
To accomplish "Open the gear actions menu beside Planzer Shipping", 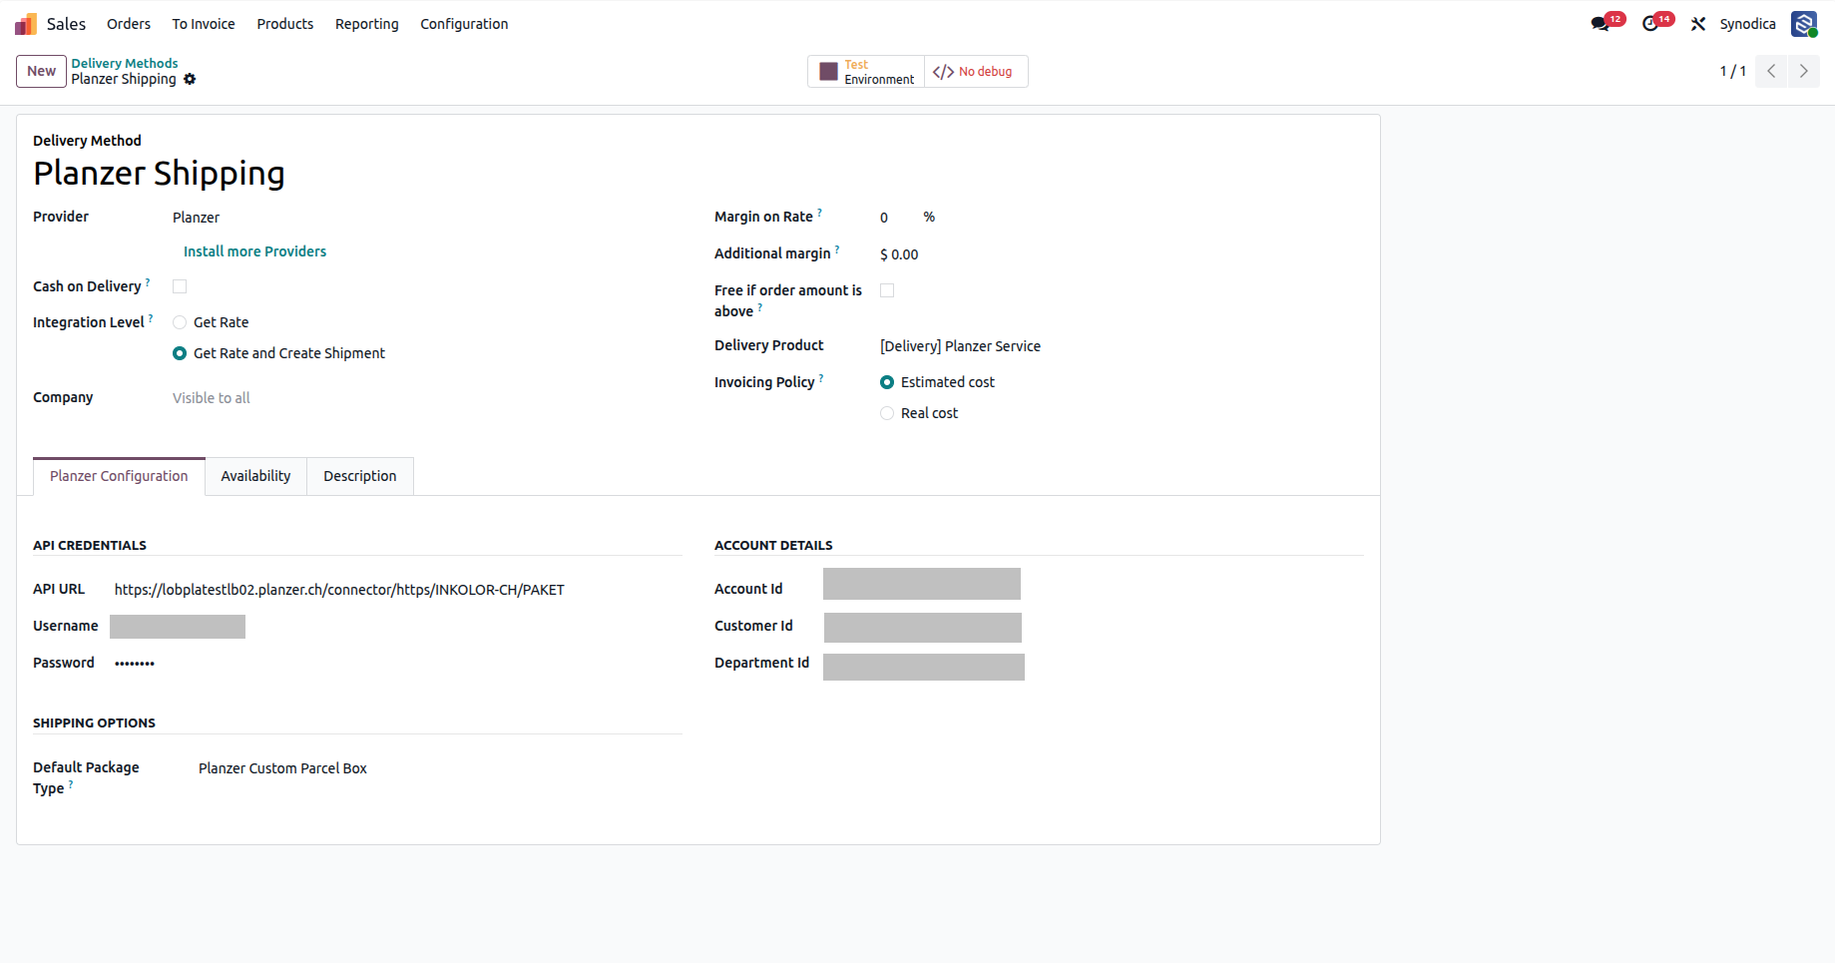I will (x=190, y=79).
